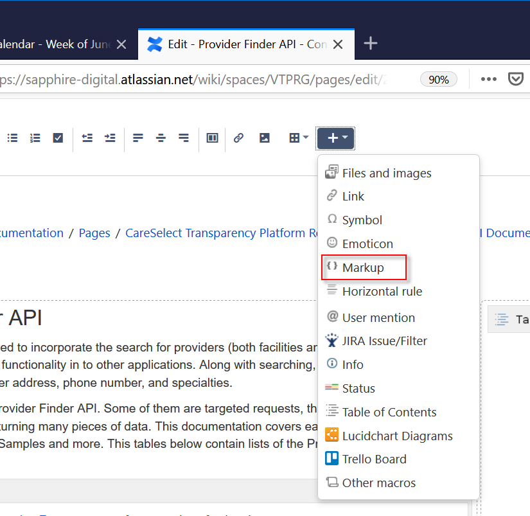Align text to the right
The image size is (530, 516).
tap(184, 138)
